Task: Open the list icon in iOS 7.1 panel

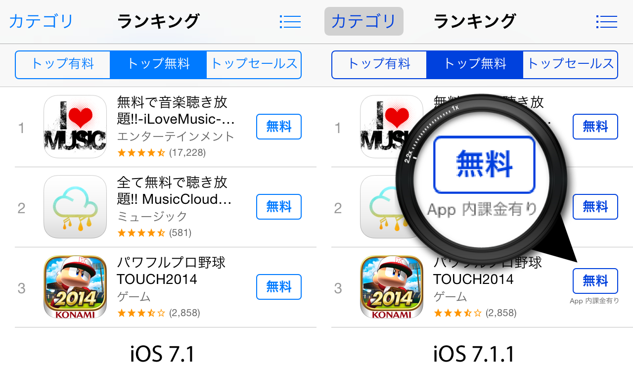Action: [290, 21]
